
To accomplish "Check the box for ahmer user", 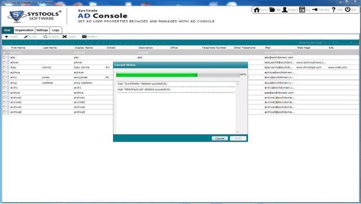I will pyautogui.click(x=4, y=62).
